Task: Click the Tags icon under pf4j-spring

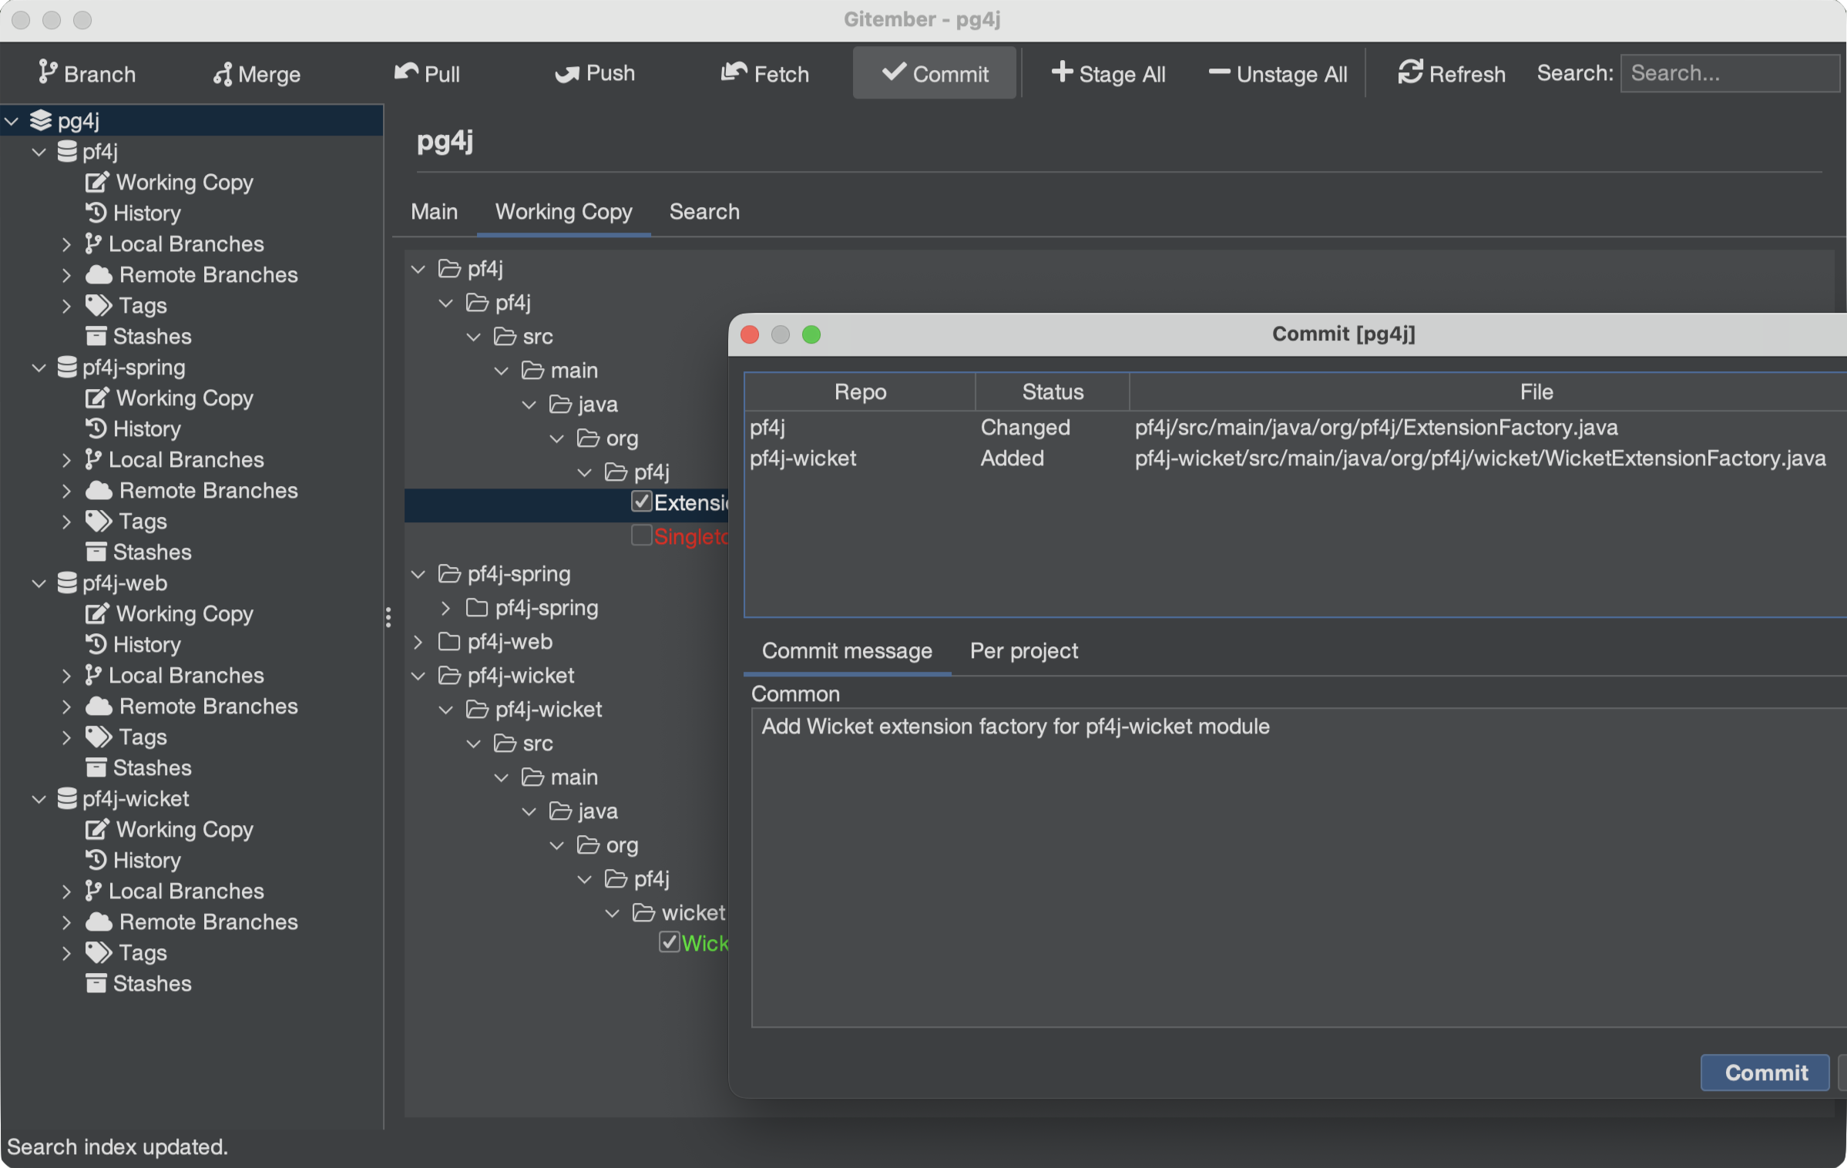Action: pos(99,521)
